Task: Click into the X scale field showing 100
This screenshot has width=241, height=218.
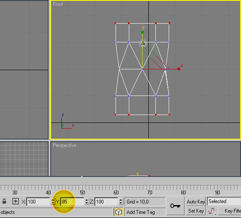Action: (38, 201)
